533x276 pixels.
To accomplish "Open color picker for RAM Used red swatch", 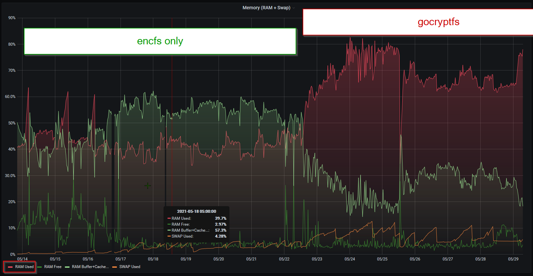I will coord(10,267).
